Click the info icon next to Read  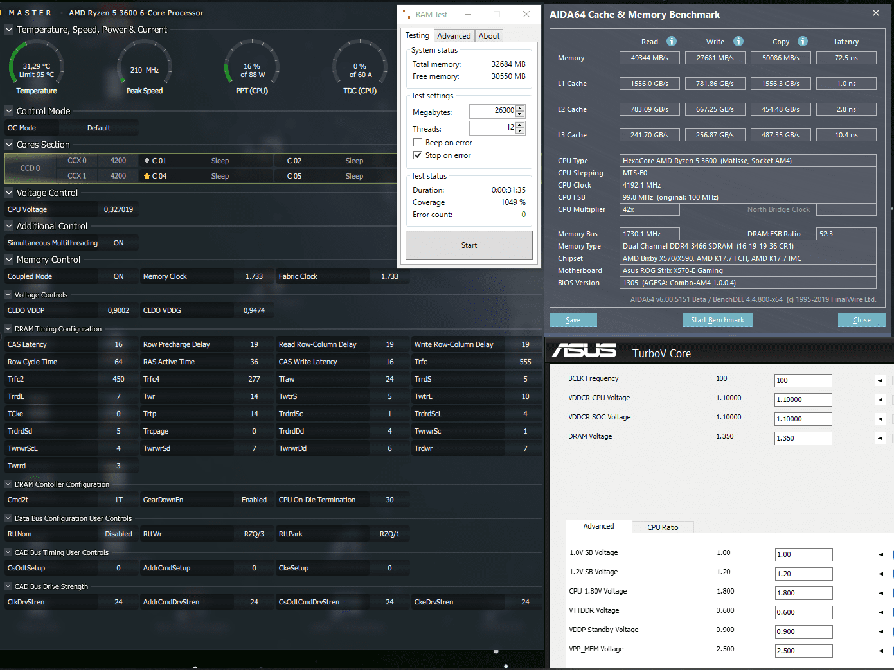[x=672, y=41]
